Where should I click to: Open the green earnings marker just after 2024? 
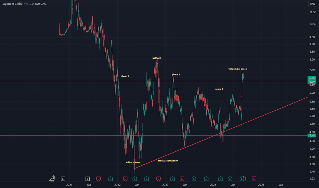tap(220, 179)
